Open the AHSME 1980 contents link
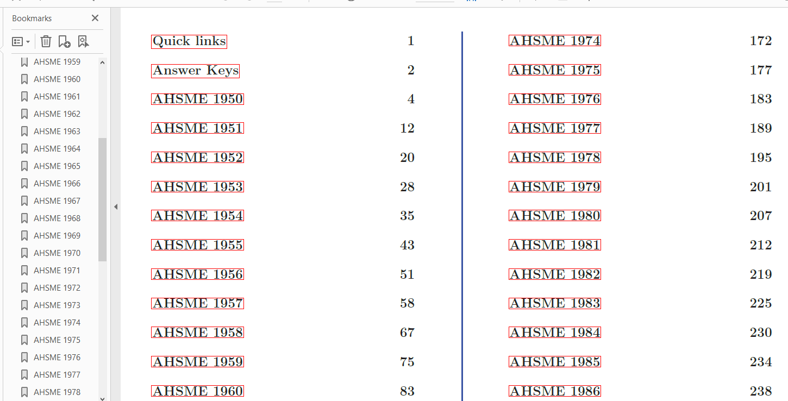Image resolution: width=788 pixels, height=401 pixels. [554, 216]
